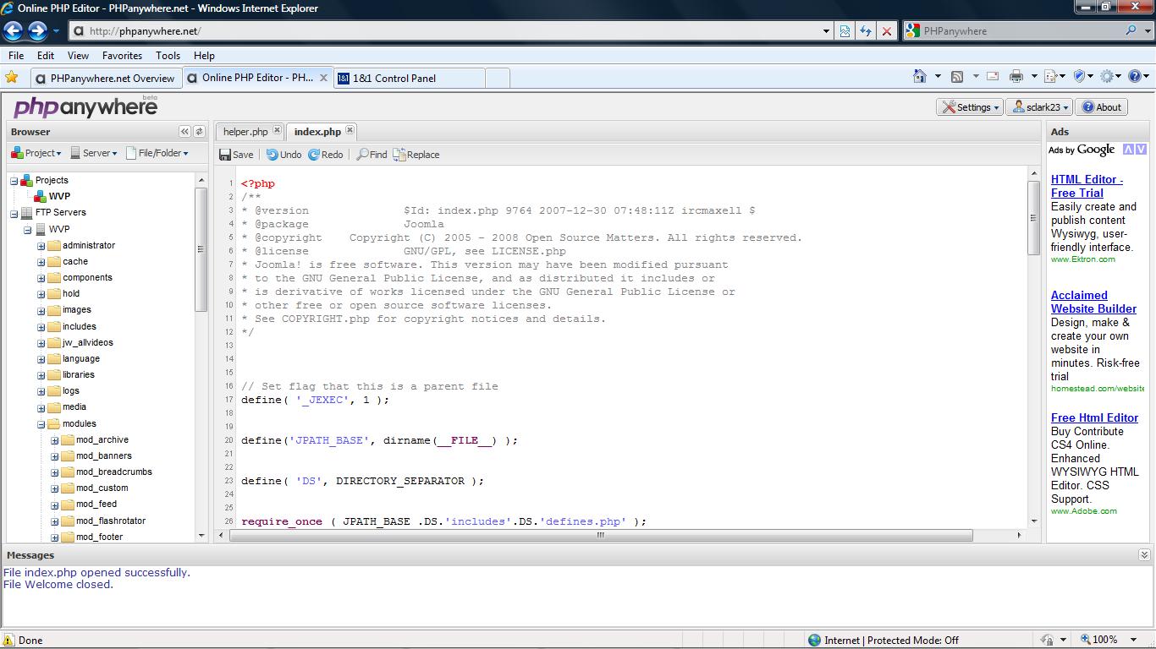Open the Edit menu
Screen dimensions: 1156x649
click(x=46, y=55)
